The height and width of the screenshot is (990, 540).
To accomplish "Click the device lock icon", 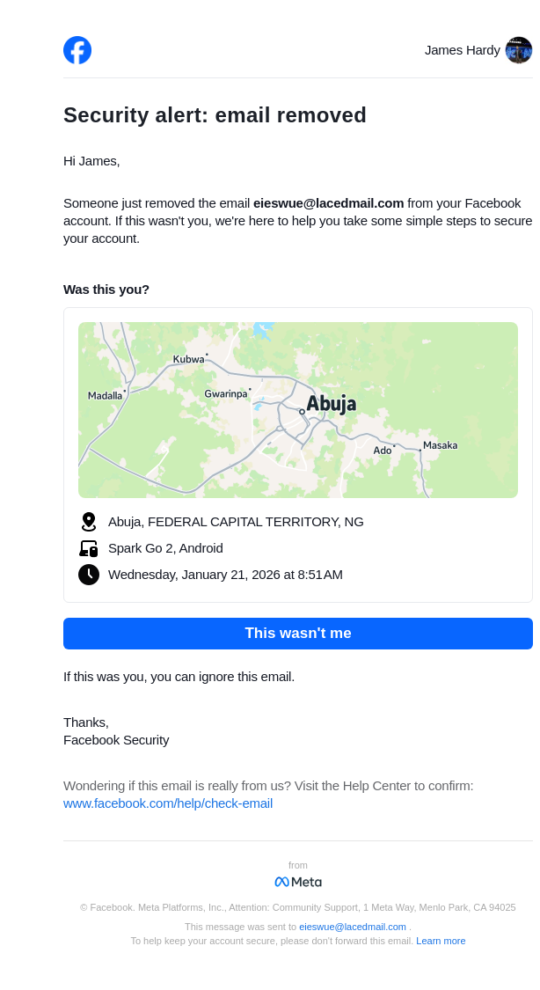I will click(x=88, y=548).
